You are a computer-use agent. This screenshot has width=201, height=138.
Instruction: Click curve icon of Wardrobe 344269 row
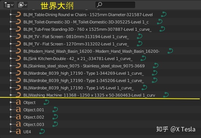[x=18, y=73]
